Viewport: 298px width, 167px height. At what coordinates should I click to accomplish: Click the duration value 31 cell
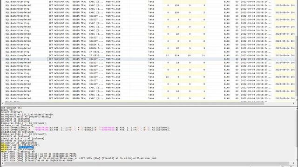point(203,56)
